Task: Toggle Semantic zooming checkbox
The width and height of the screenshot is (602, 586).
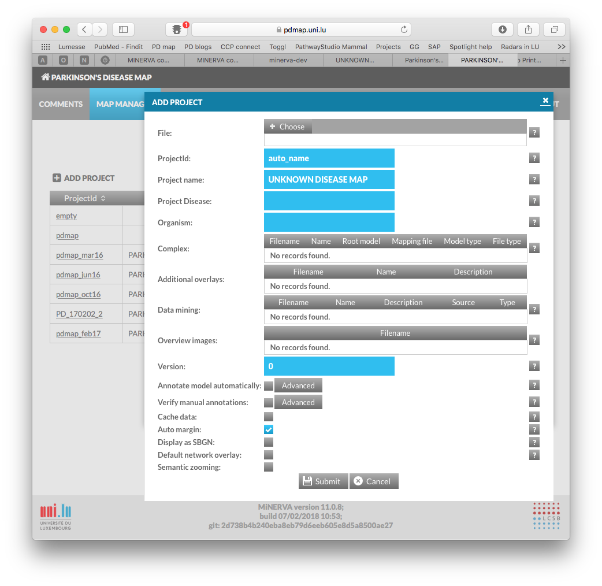Action: [x=269, y=467]
